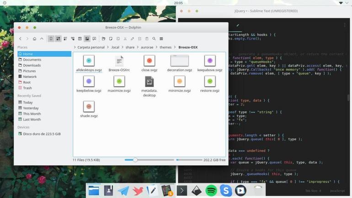
Task: Navigate to the aurorae breadcrumb folder
Action: [147, 47]
